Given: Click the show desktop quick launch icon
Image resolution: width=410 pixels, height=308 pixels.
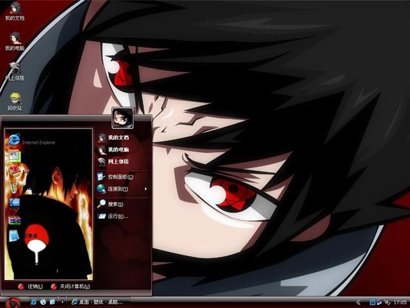Looking at the screenshot, I should (53, 302).
